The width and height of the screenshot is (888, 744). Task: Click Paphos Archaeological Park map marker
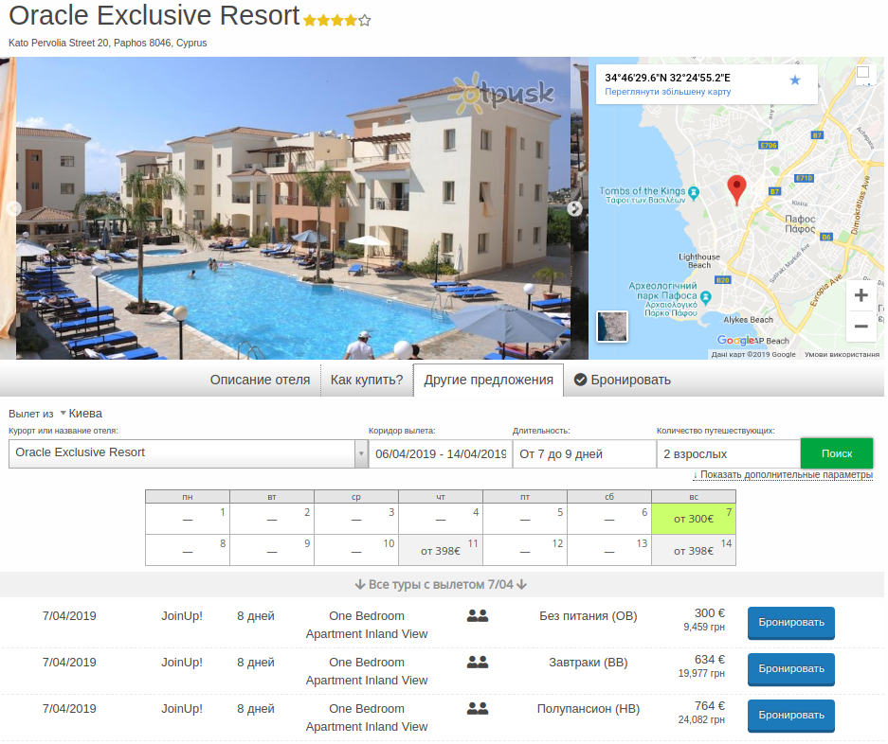[x=706, y=296]
